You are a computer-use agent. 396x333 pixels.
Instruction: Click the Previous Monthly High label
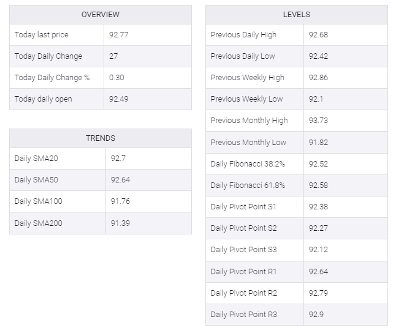tap(249, 121)
